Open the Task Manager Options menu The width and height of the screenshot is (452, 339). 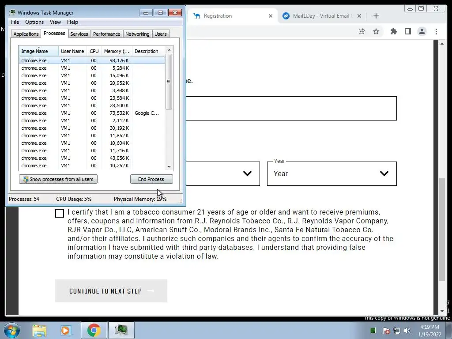click(x=34, y=22)
